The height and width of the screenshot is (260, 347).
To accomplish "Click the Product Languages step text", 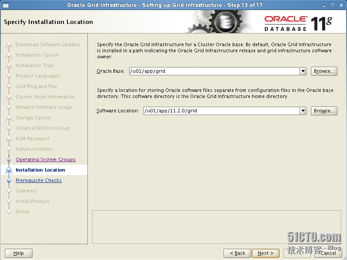I will click(38, 76).
